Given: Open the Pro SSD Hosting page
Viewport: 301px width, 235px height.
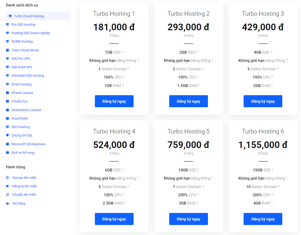Looking at the screenshot, I should tap(23, 24).
